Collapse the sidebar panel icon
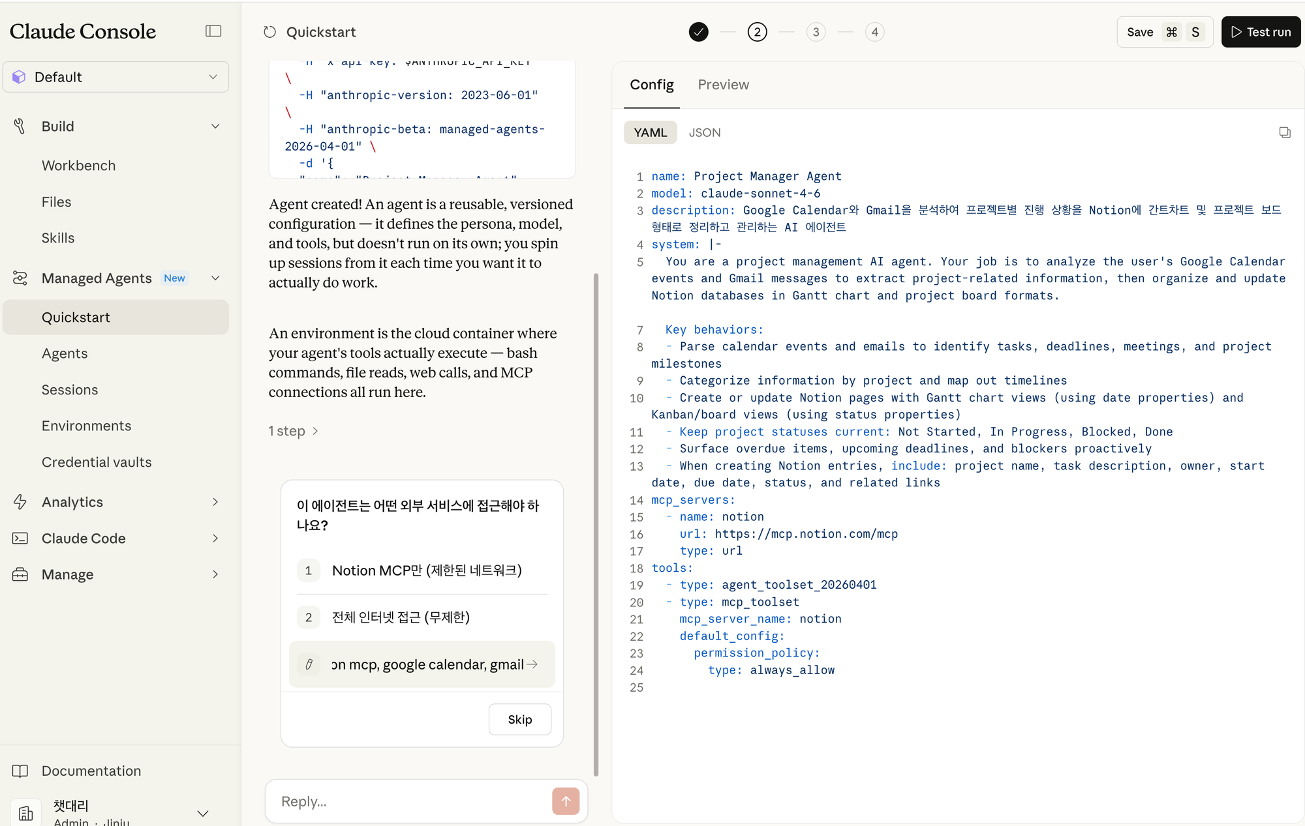This screenshot has height=826, width=1305. [x=213, y=31]
